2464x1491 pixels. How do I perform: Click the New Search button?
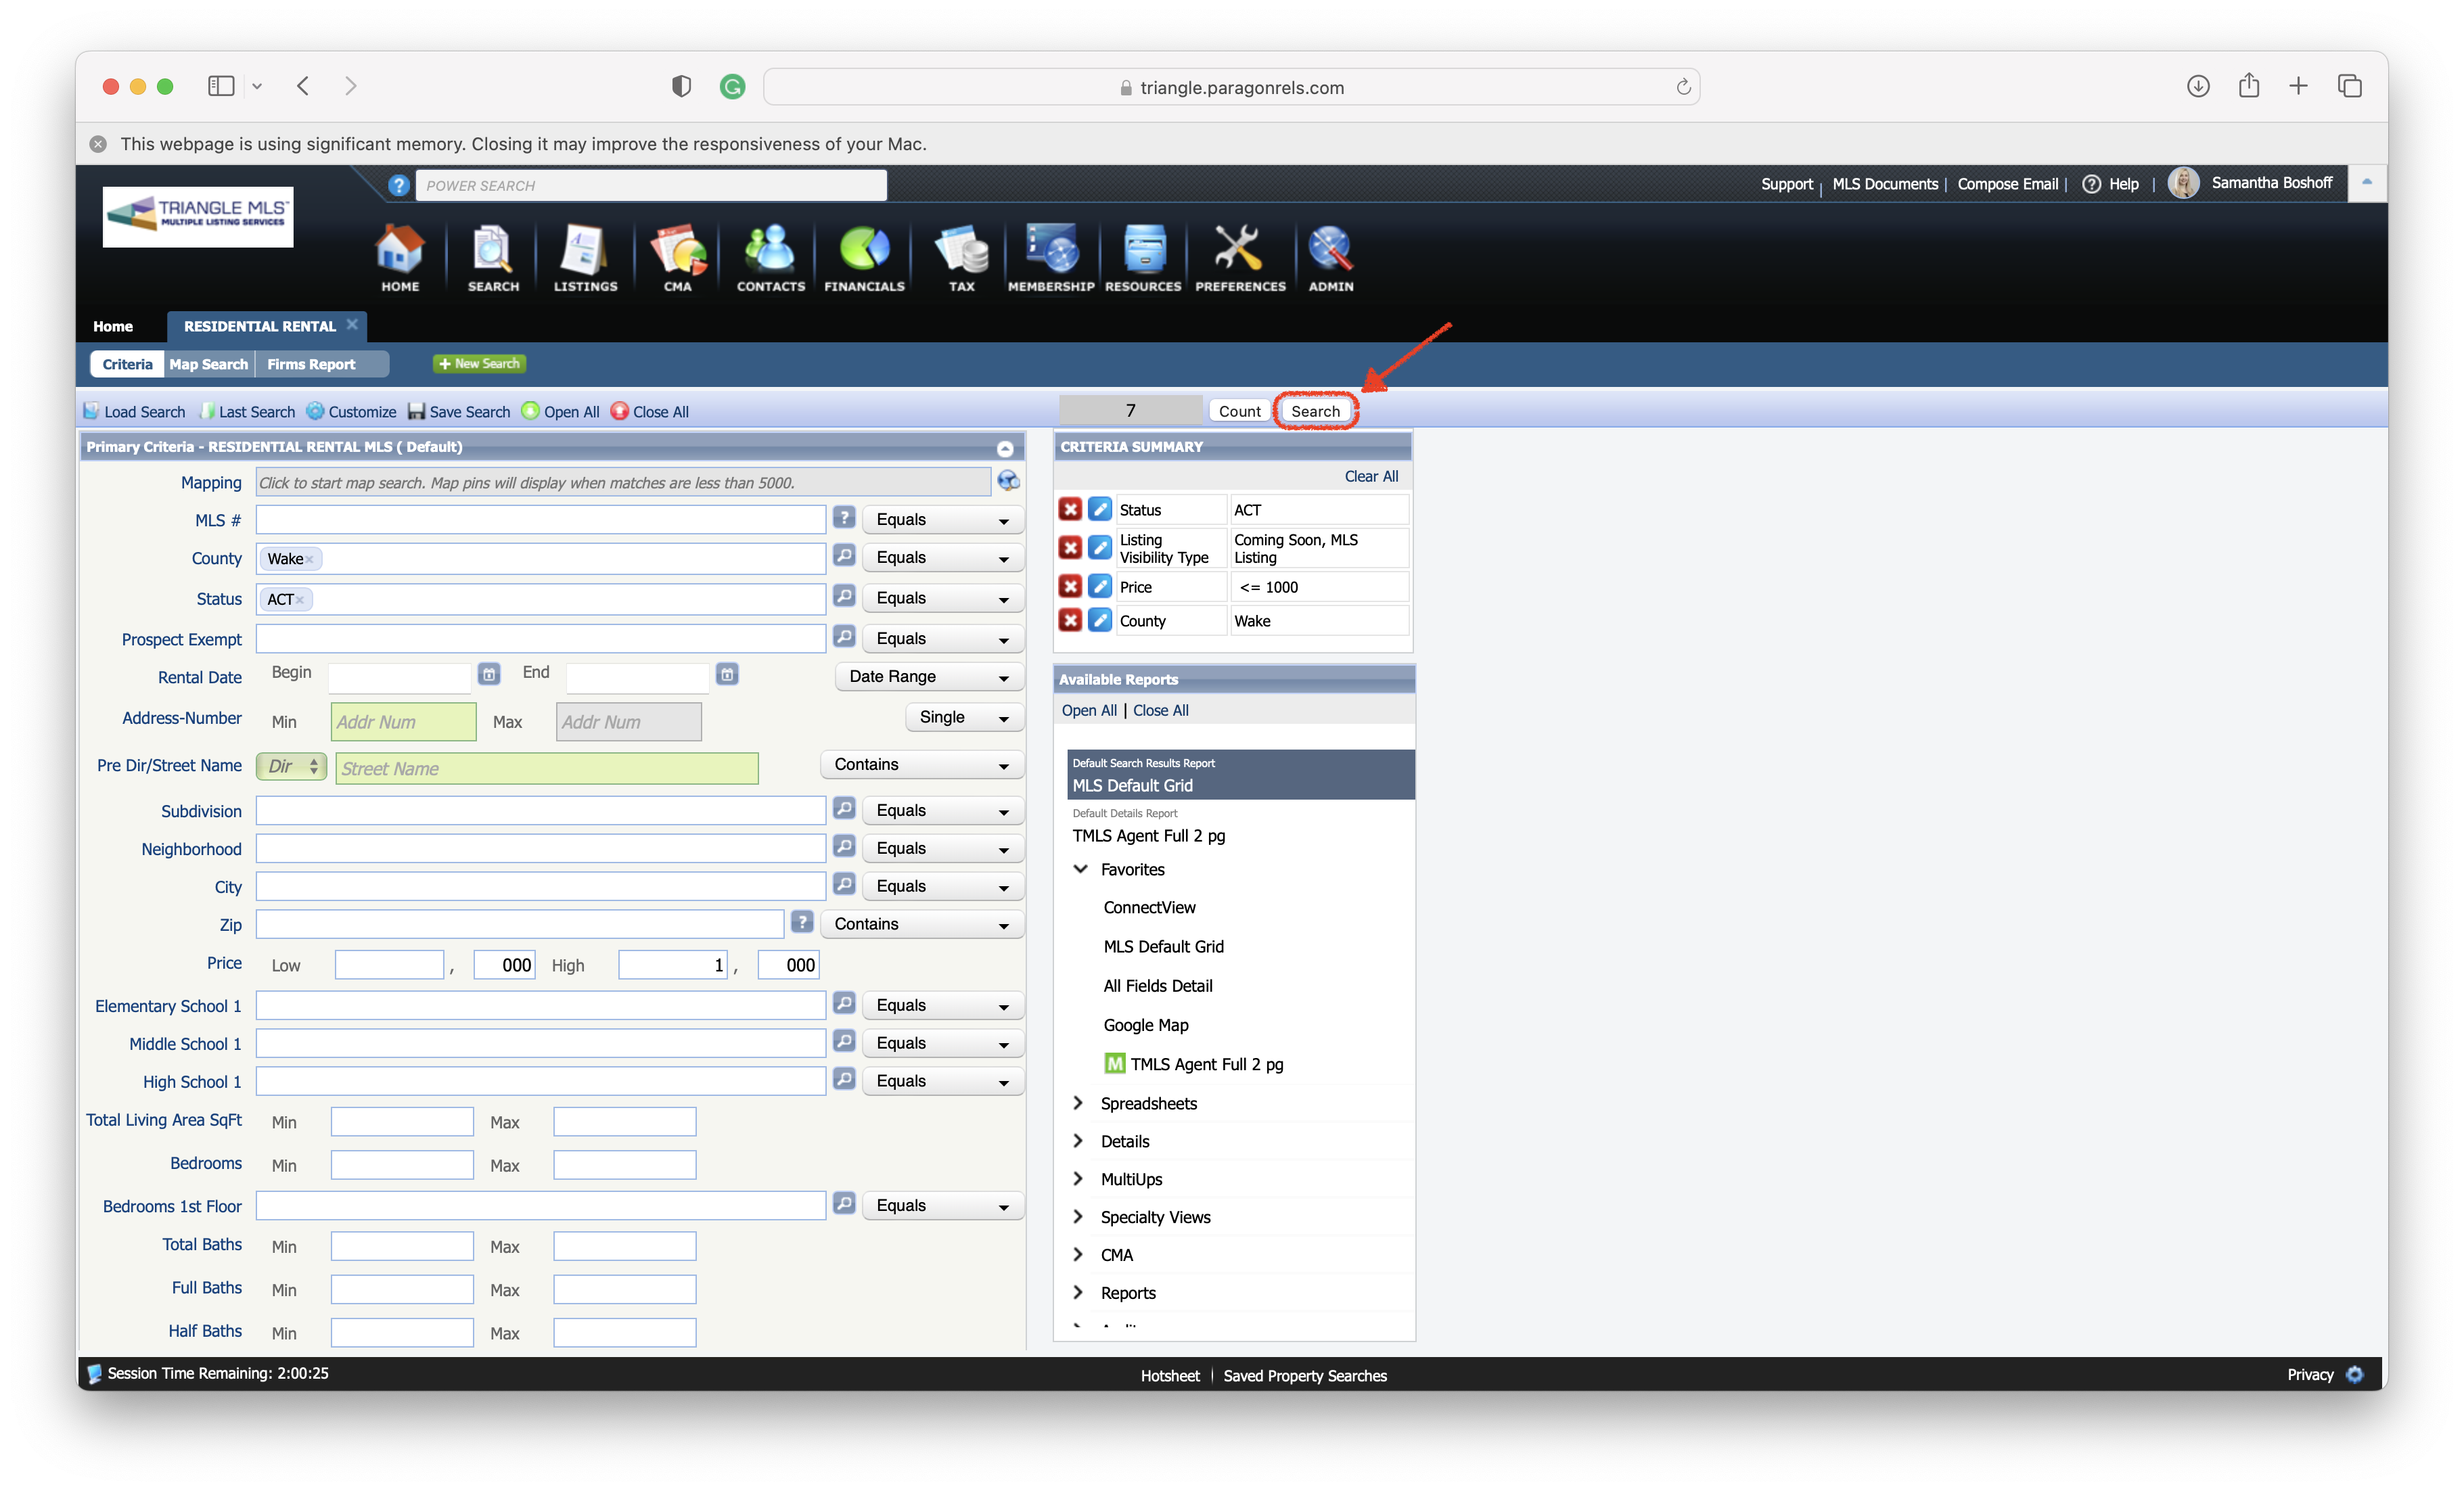[x=480, y=363]
